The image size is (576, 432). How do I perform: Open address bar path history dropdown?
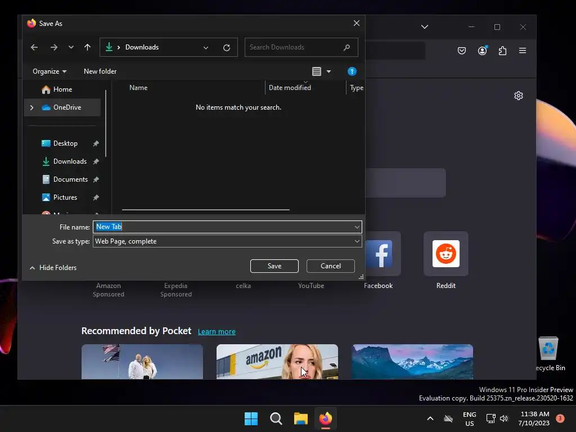pyautogui.click(x=206, y=48)
